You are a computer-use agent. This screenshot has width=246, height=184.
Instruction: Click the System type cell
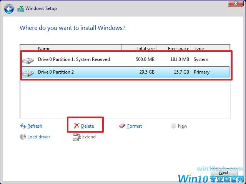click(x=201, y=59)
